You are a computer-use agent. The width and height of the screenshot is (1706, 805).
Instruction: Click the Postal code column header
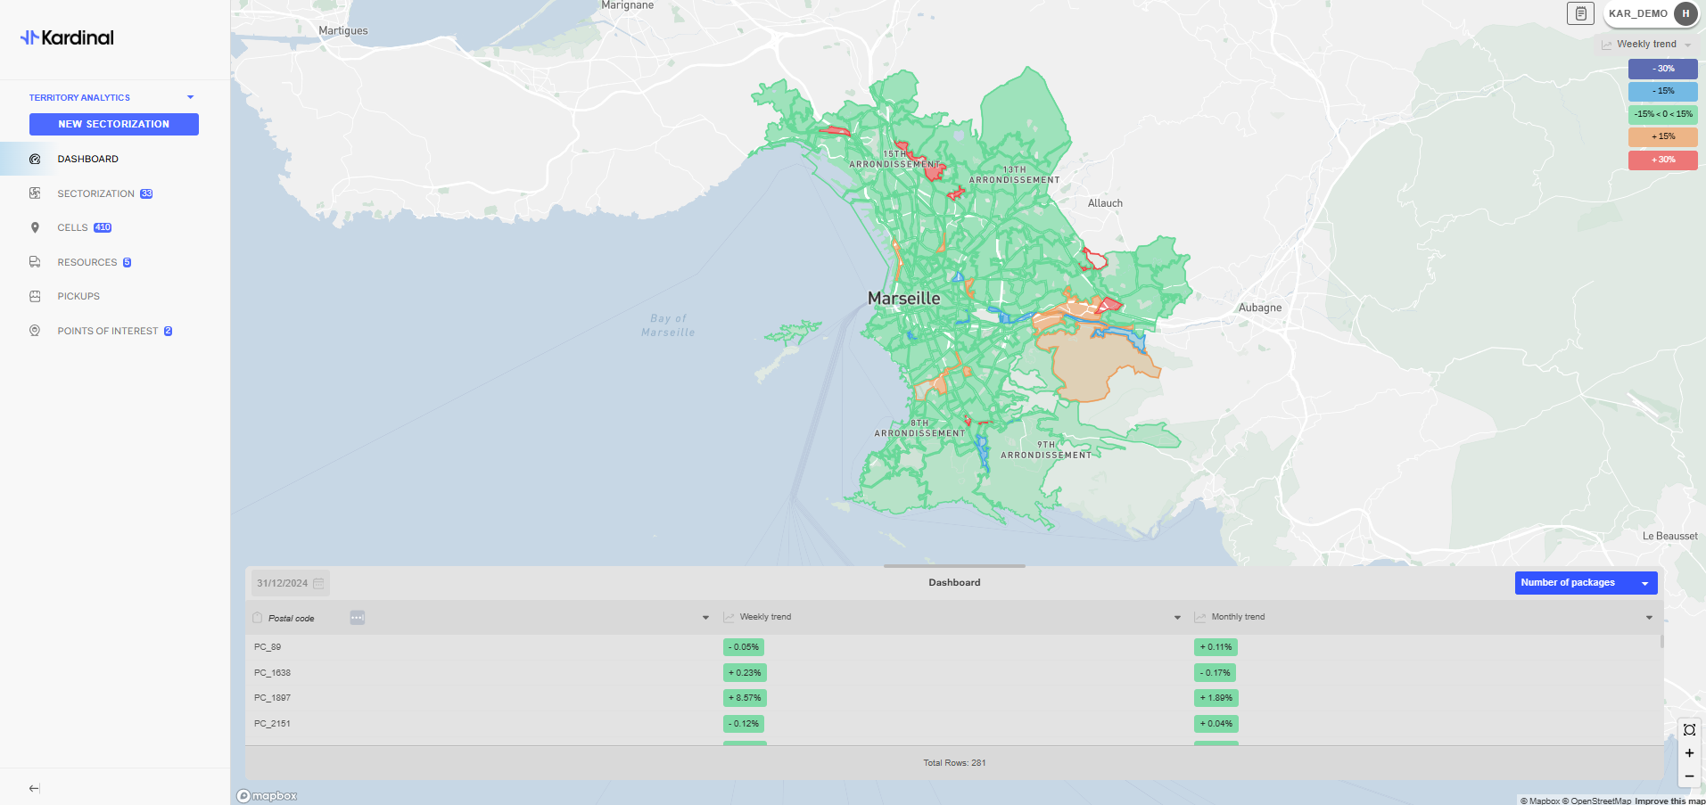click(x=292, y=617)
